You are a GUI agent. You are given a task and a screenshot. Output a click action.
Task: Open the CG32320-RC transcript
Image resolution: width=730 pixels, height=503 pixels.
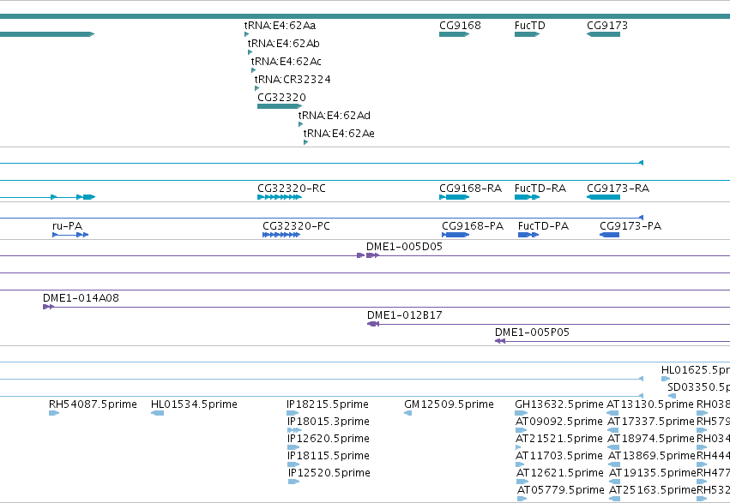tap(280, 197)
